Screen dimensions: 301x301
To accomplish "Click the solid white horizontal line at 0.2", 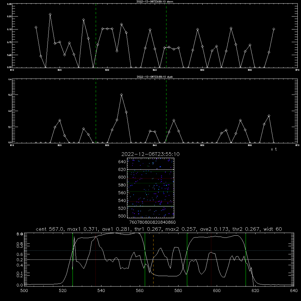I will (159, 259).
